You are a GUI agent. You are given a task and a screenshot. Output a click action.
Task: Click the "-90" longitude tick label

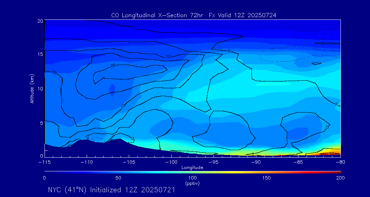point(256,162)
